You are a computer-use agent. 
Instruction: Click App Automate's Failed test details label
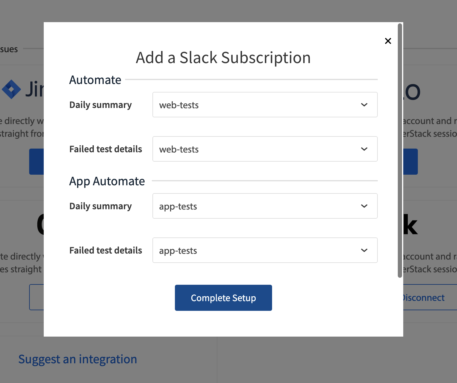106,250
